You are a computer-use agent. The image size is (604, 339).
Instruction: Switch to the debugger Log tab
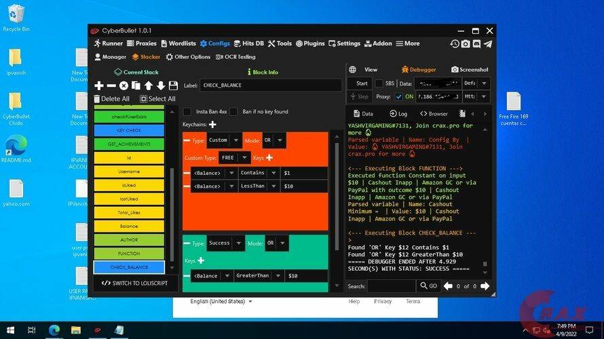(x=398, y=113)
